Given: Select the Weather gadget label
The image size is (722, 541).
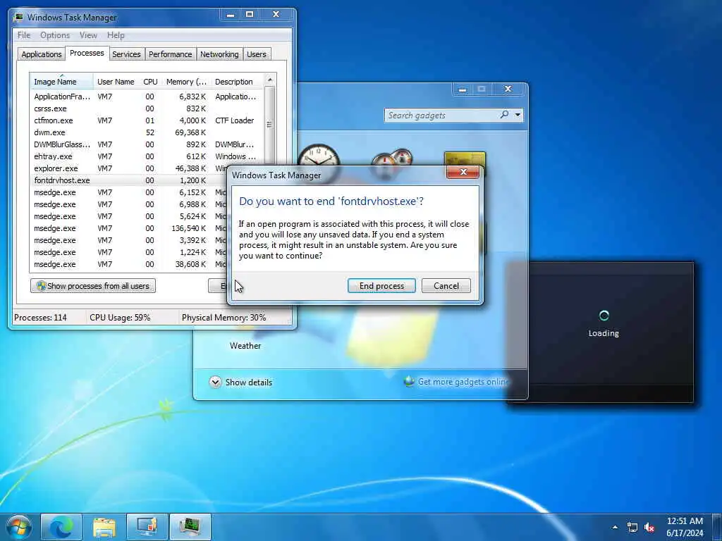Looking at the screenshot, I should tap(245, 345).
